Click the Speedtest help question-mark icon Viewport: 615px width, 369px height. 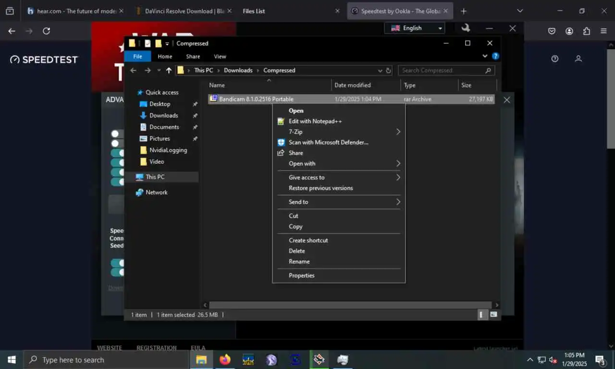pos(555,59)
